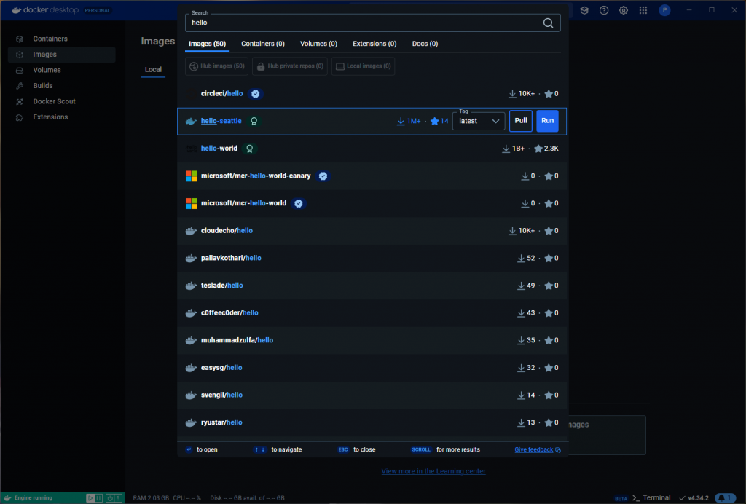This screenshot has height=504, width=746.
Task: Click the engine start play icon in status bar
Action: 90,498
